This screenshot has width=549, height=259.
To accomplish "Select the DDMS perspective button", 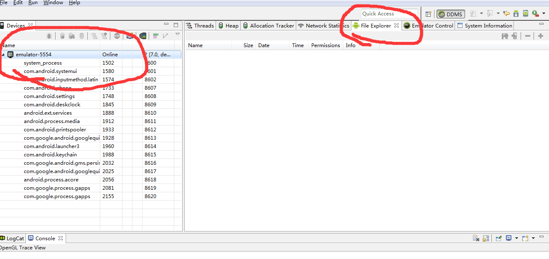I will click(450, 14).
